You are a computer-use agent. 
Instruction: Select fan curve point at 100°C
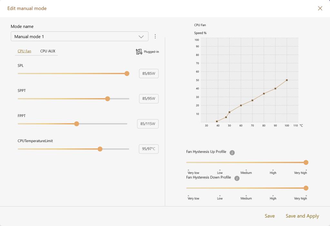pos(286,80)
